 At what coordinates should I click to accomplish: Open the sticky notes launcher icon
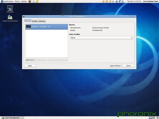pos(37,1)
